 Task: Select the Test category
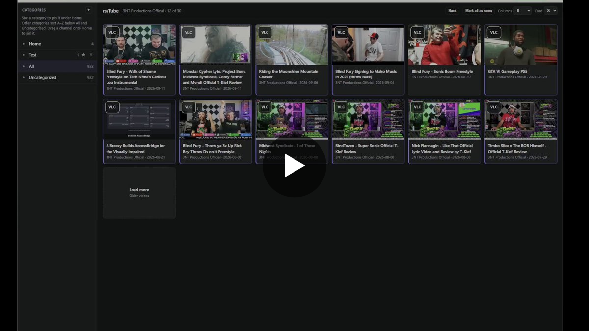tap(57, 55)
